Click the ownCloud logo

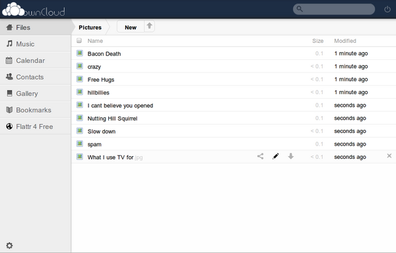pyautogui.click(x=34, y=10)
